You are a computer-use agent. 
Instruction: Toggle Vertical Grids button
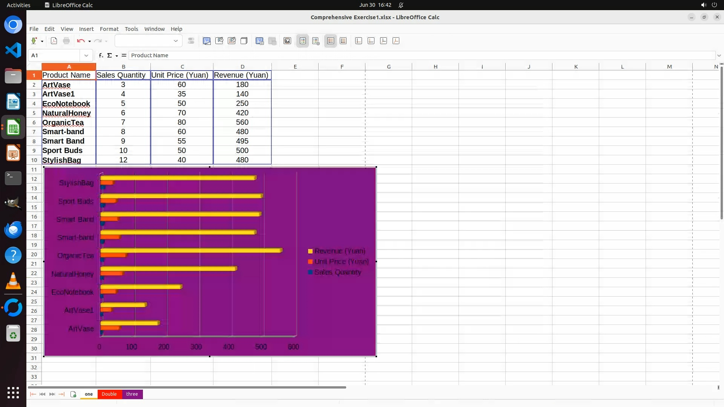tap(343, 41)
